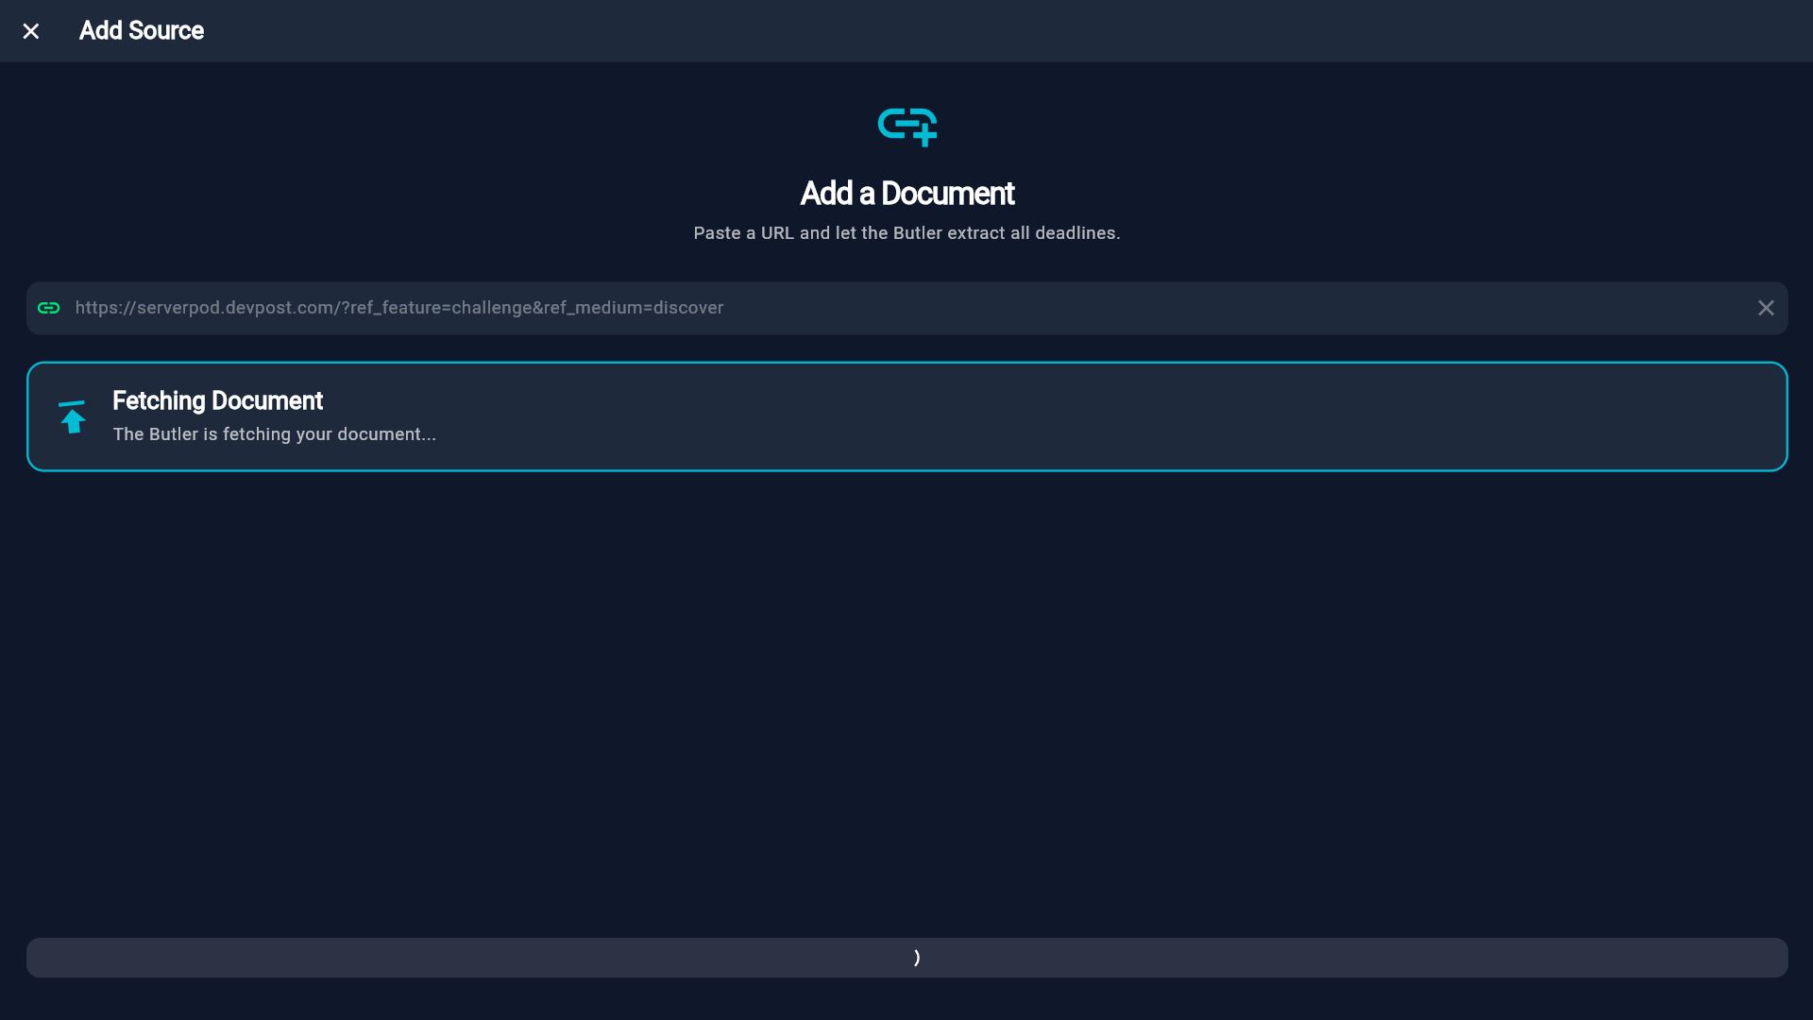Click the 'Butler is fetching your document' text

[274, 434]
